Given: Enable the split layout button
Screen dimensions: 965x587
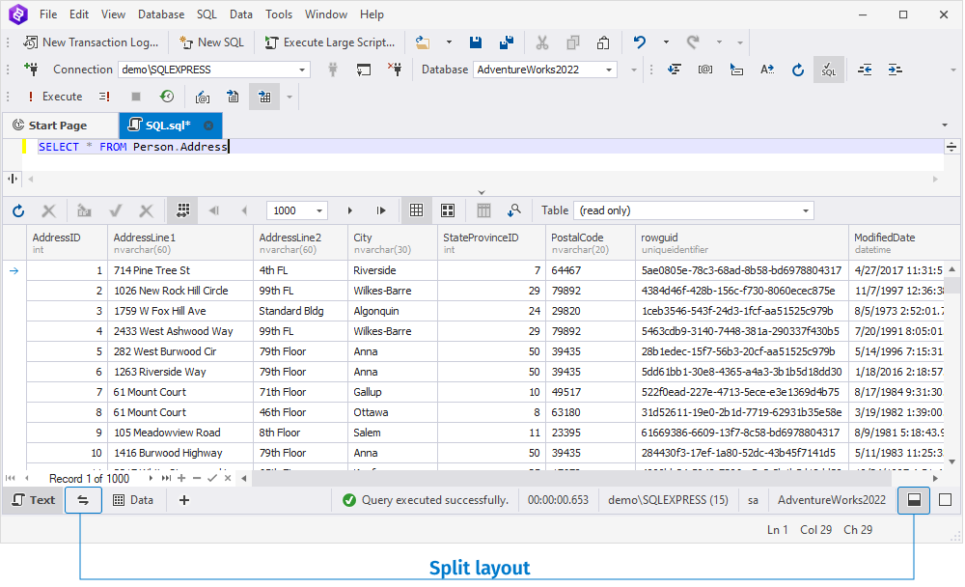Looking at the screenshot, I should pos(914,500).
